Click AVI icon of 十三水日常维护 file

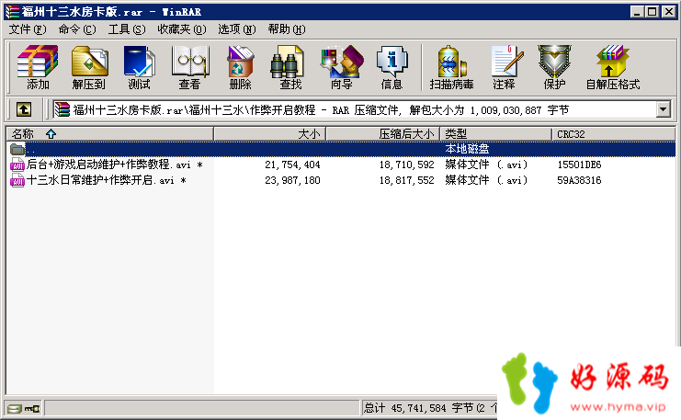click(17, 180)
